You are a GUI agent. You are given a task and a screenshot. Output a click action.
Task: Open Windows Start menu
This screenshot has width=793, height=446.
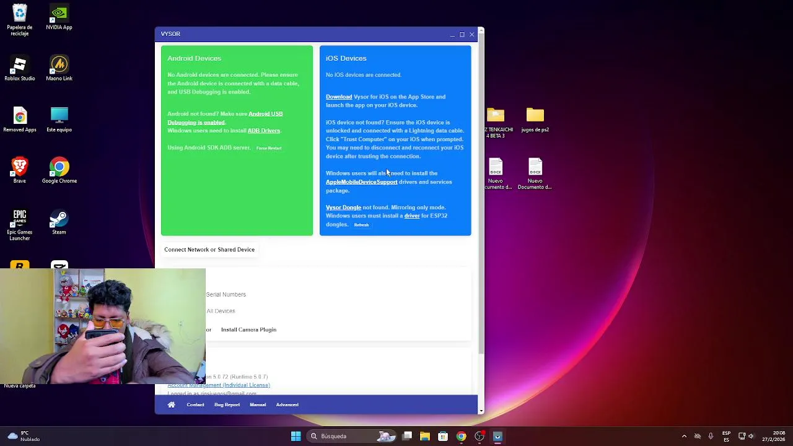(x=296, y=436)
